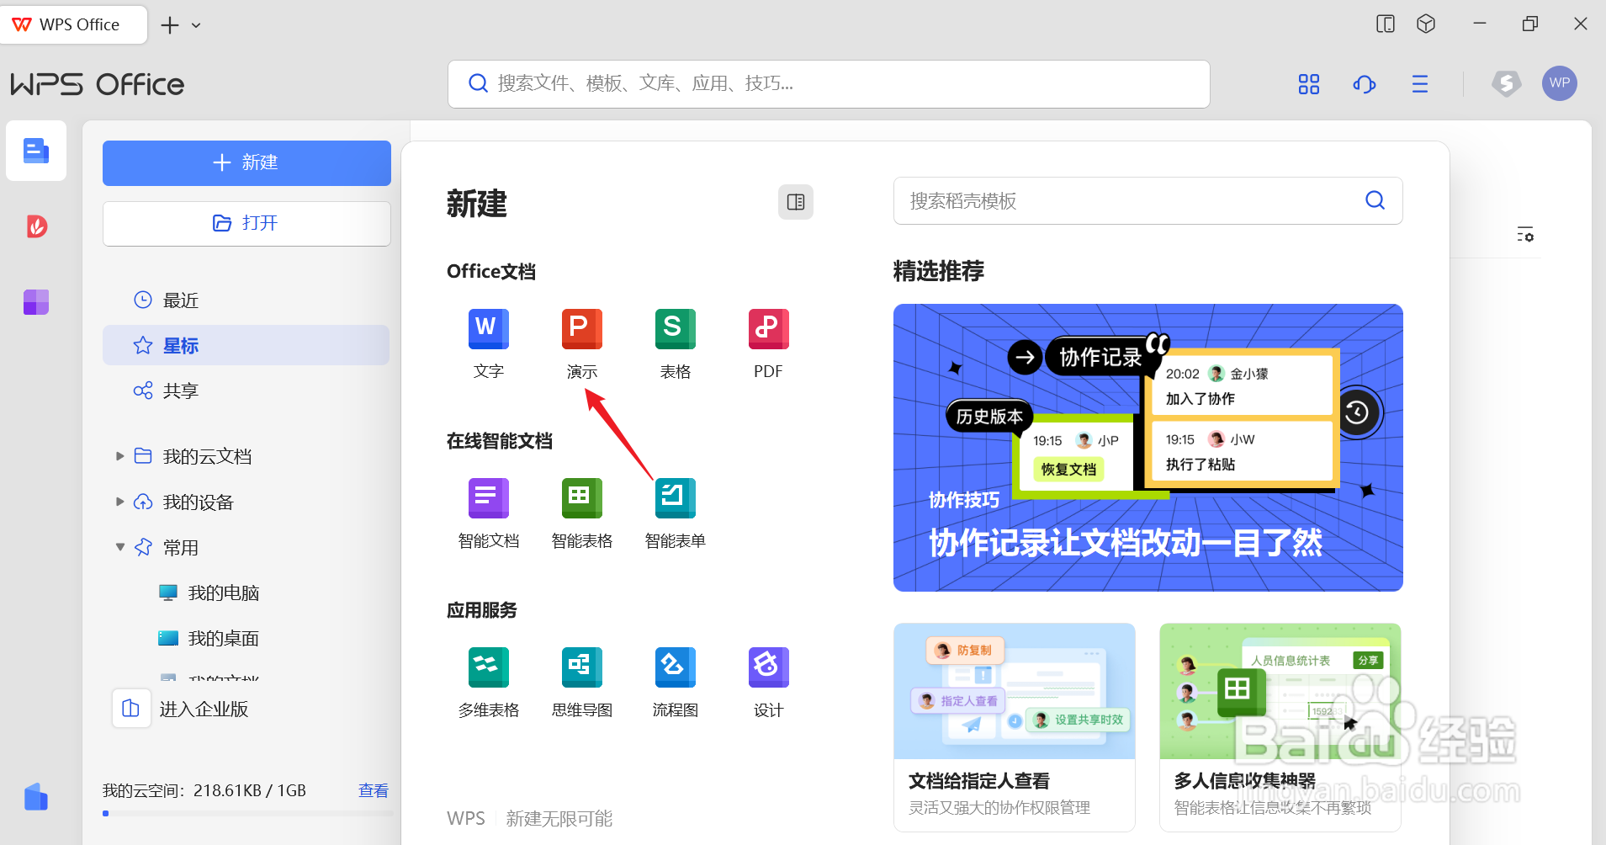Image resolution: width=1606 pixels, height=845 pixels.
Task: Open 我的电脑 location
Action: (x=209, y=593)
